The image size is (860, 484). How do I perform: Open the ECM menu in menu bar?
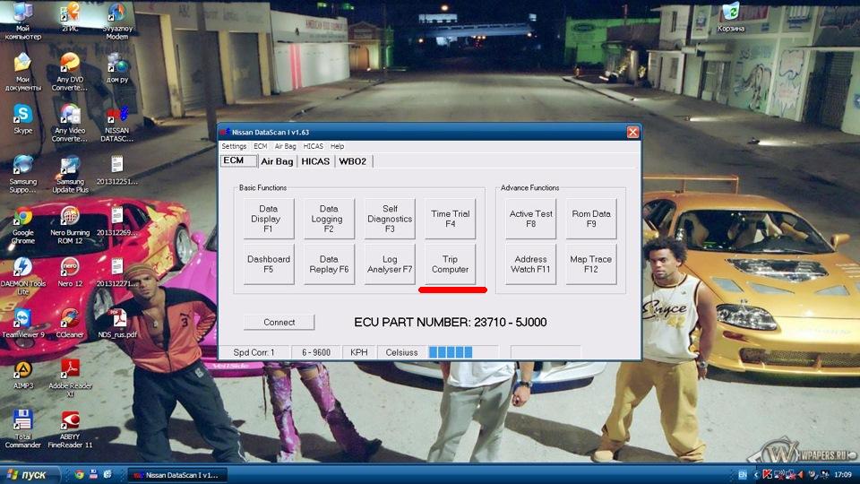[260, 146]
